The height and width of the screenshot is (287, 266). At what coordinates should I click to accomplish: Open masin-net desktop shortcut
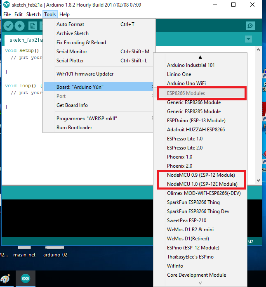[24, 252]
